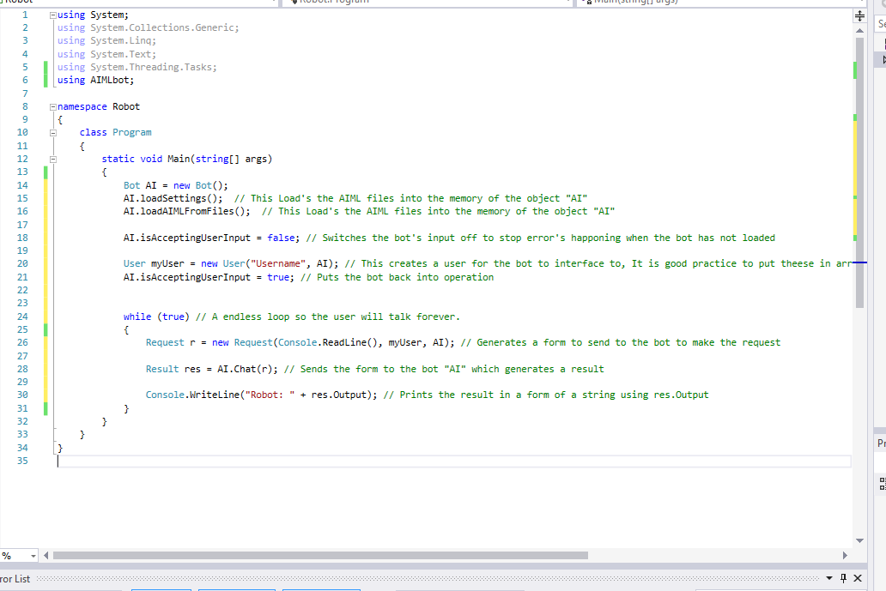This screenshot has height=591, width=886.
Task: Collapse the Main method region
Action: [53, 160]
